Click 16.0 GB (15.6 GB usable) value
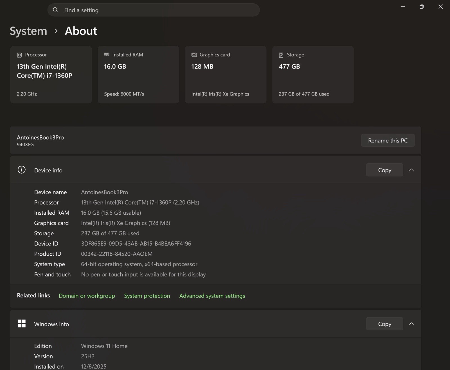The height and width of the screenshot is (370, 450). pyautogui.click(x=111, y=213)
